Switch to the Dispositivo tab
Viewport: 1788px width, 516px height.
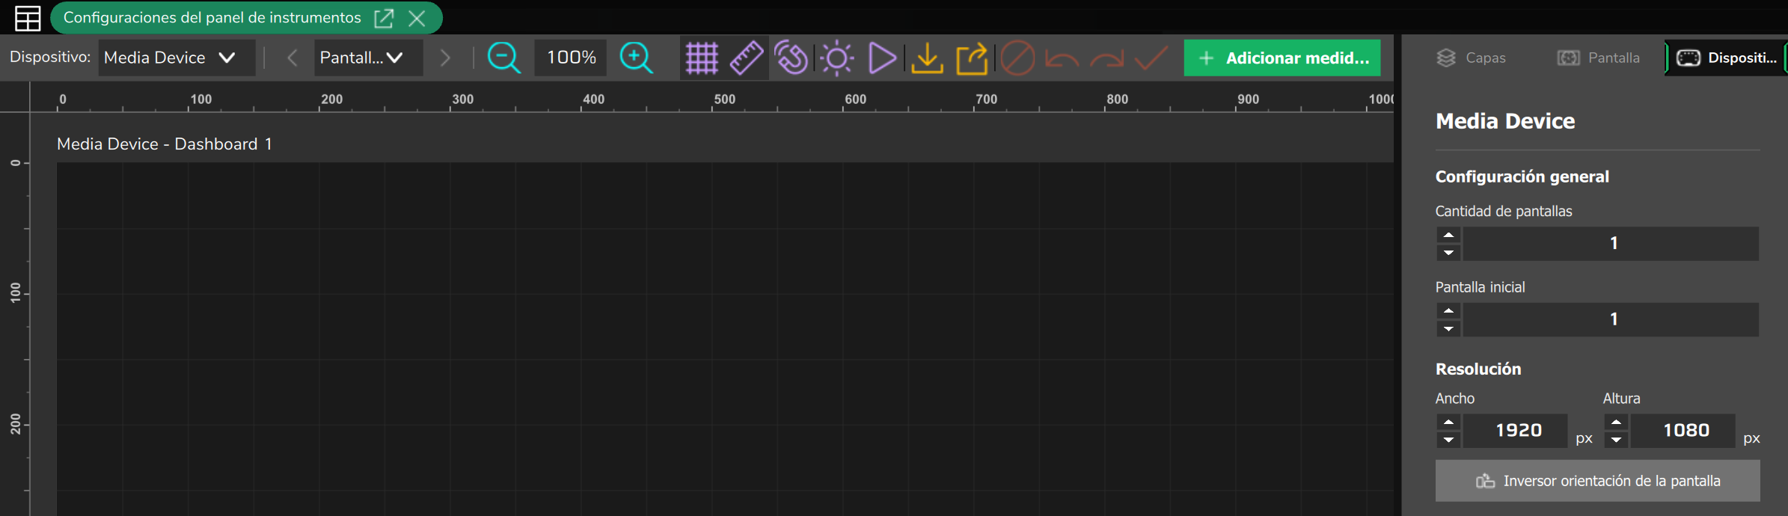[x=1727, y=58]
